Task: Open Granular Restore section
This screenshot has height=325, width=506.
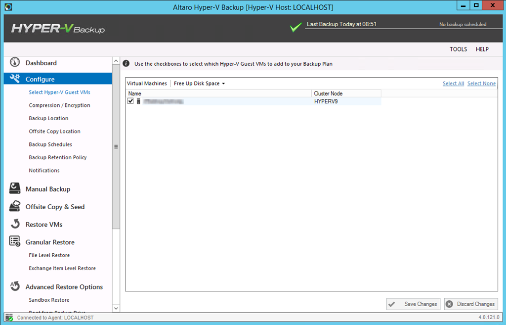Action: point(50,242)
